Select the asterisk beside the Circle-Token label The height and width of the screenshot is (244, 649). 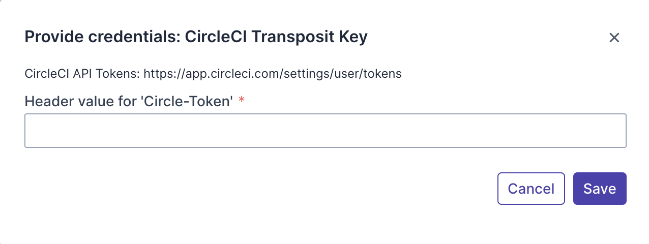click(242, 101)
